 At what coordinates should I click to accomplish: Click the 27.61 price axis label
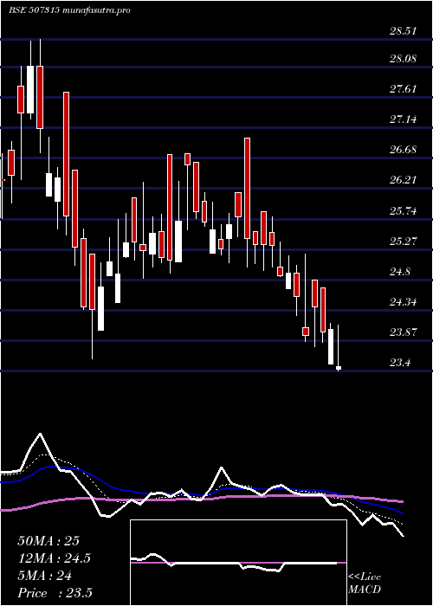403,89
